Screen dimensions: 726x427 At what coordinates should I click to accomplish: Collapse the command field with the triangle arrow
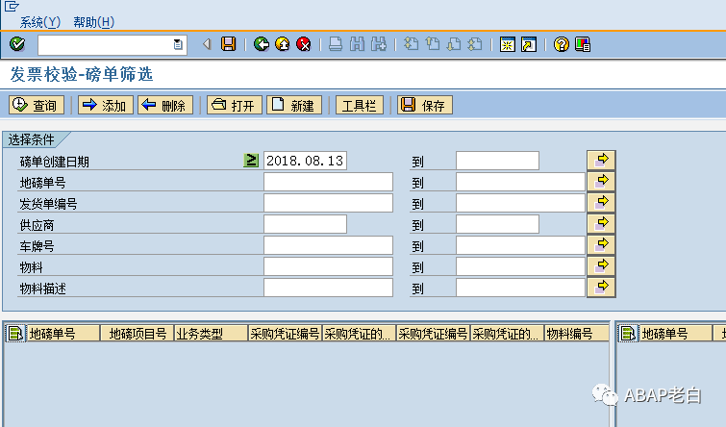pyautogui.click(x=207, y=44)
